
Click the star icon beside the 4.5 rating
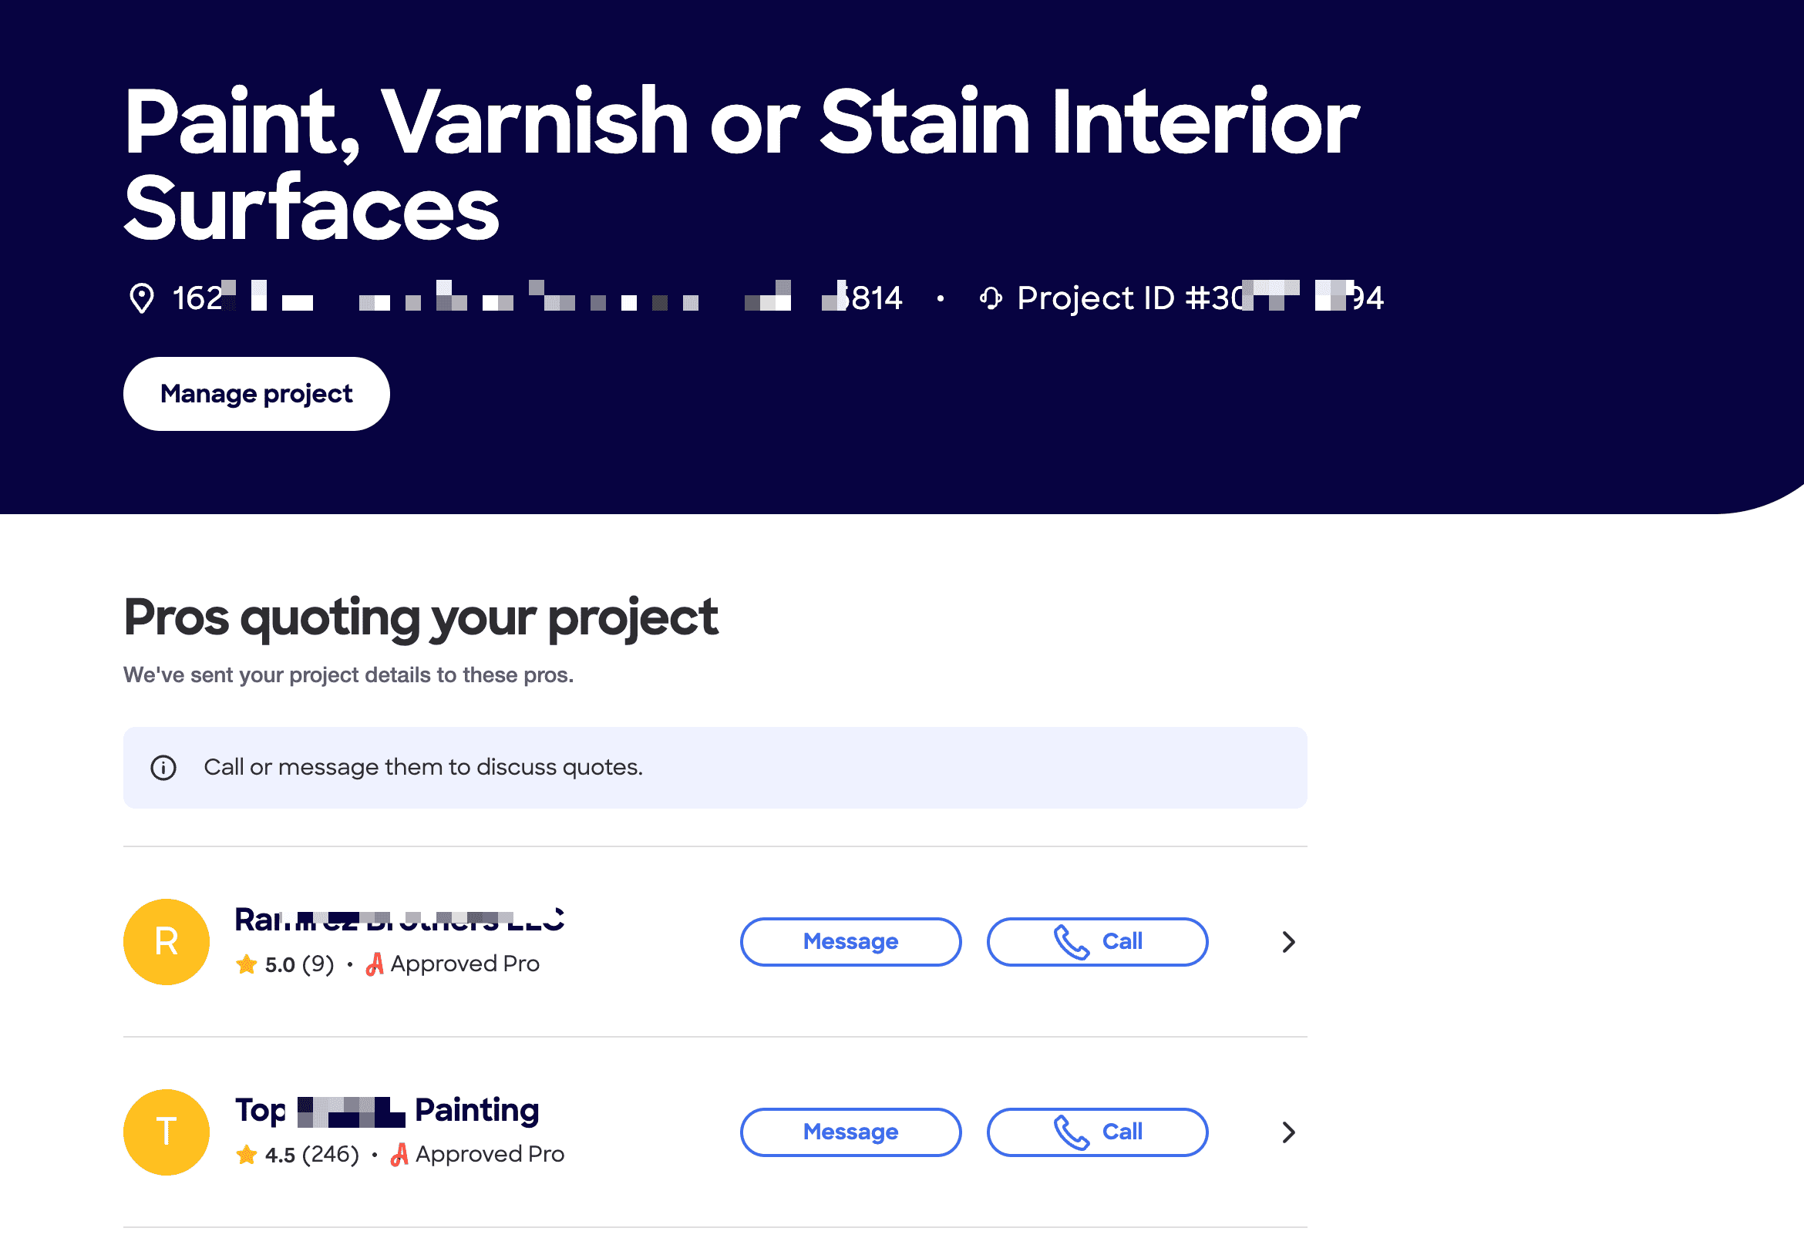(x=247, y=1155)
